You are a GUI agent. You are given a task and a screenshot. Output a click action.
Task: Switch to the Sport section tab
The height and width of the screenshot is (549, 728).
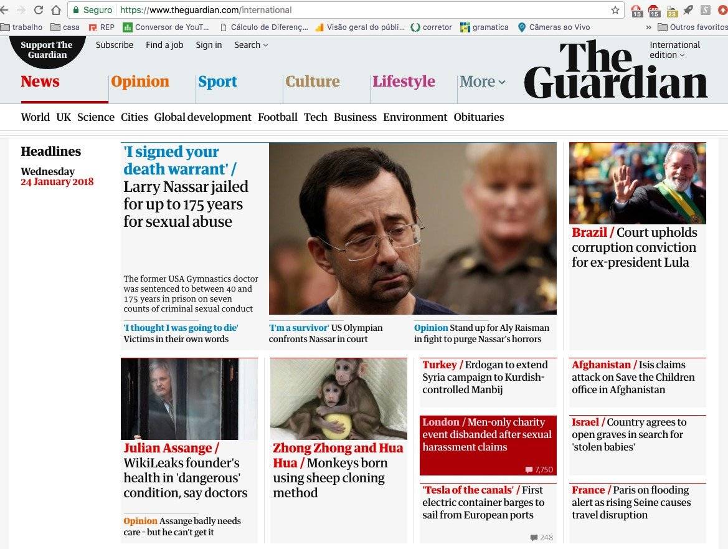click(x=217, y=82)
